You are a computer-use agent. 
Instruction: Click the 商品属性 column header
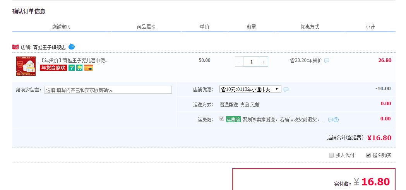coord(146,27)
